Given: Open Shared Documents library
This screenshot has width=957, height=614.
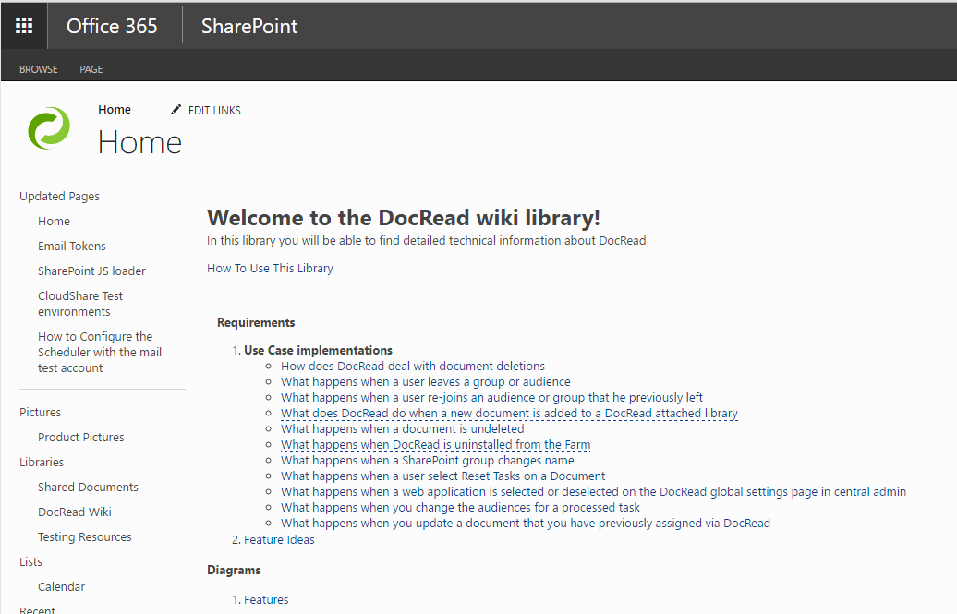Looking at the screenshot, I should coord(88,488).
